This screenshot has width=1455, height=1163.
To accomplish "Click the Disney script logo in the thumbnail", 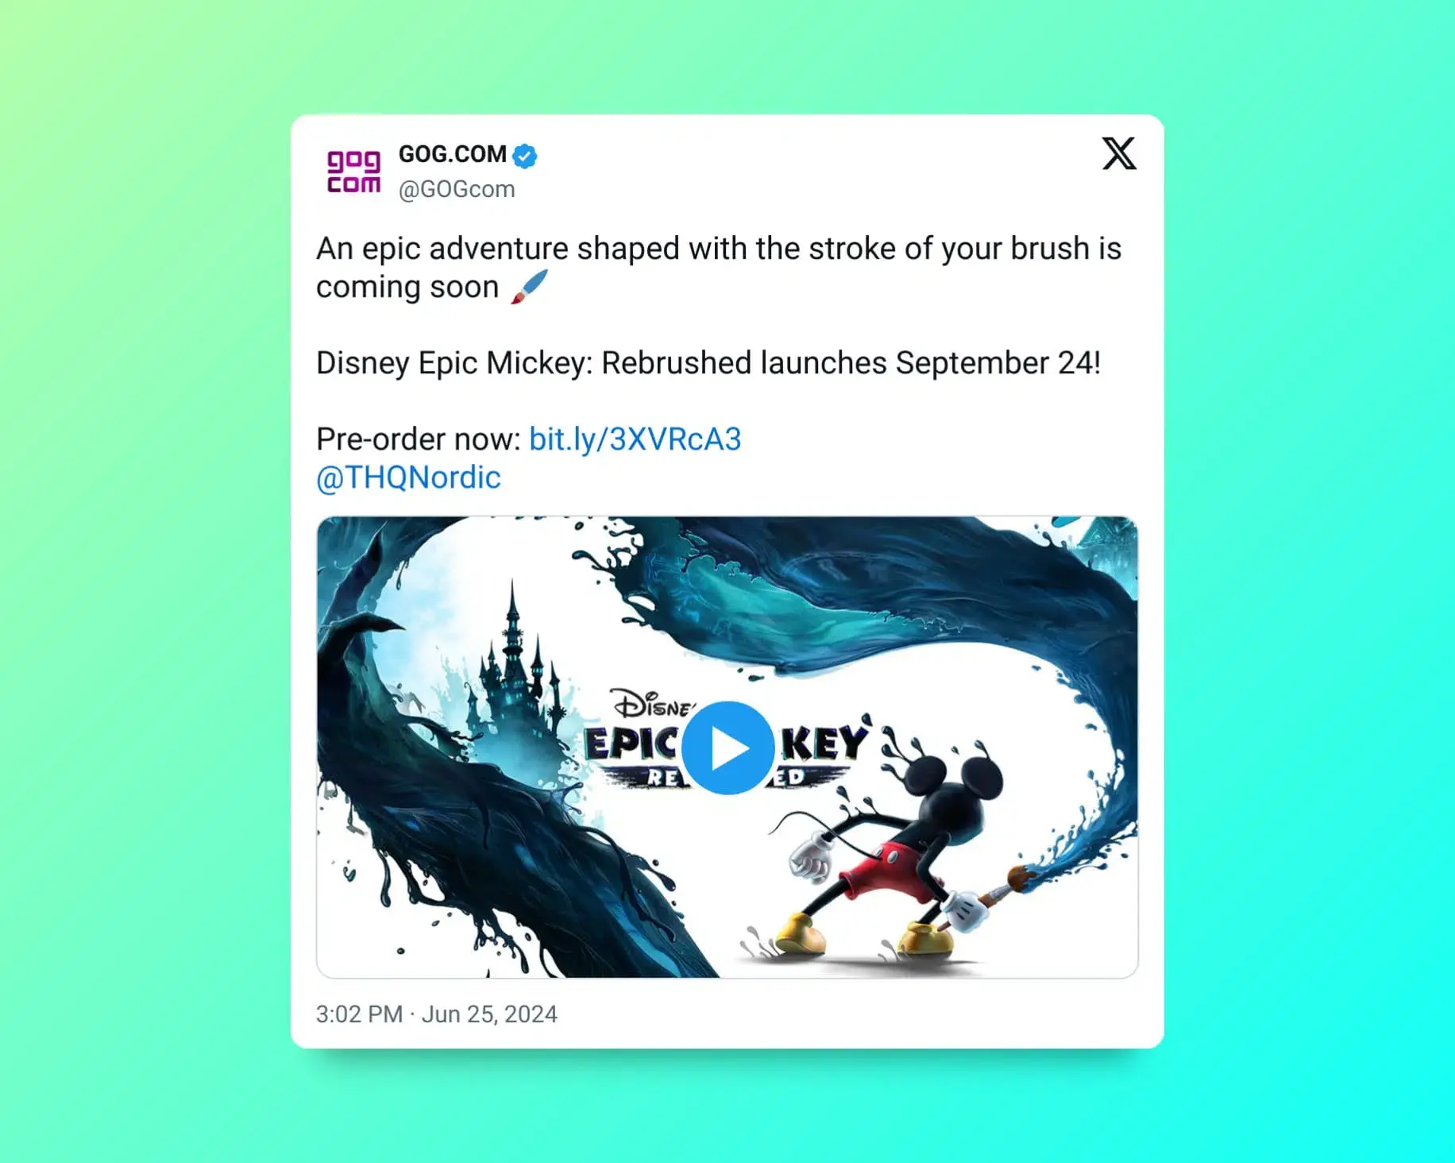I will coord(653,703).
